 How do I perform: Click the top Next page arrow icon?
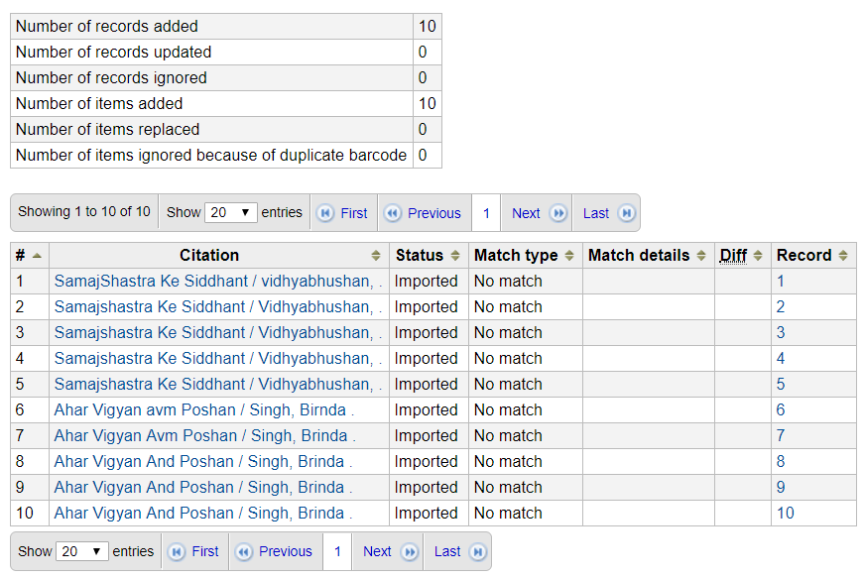(x=558, y=213)
